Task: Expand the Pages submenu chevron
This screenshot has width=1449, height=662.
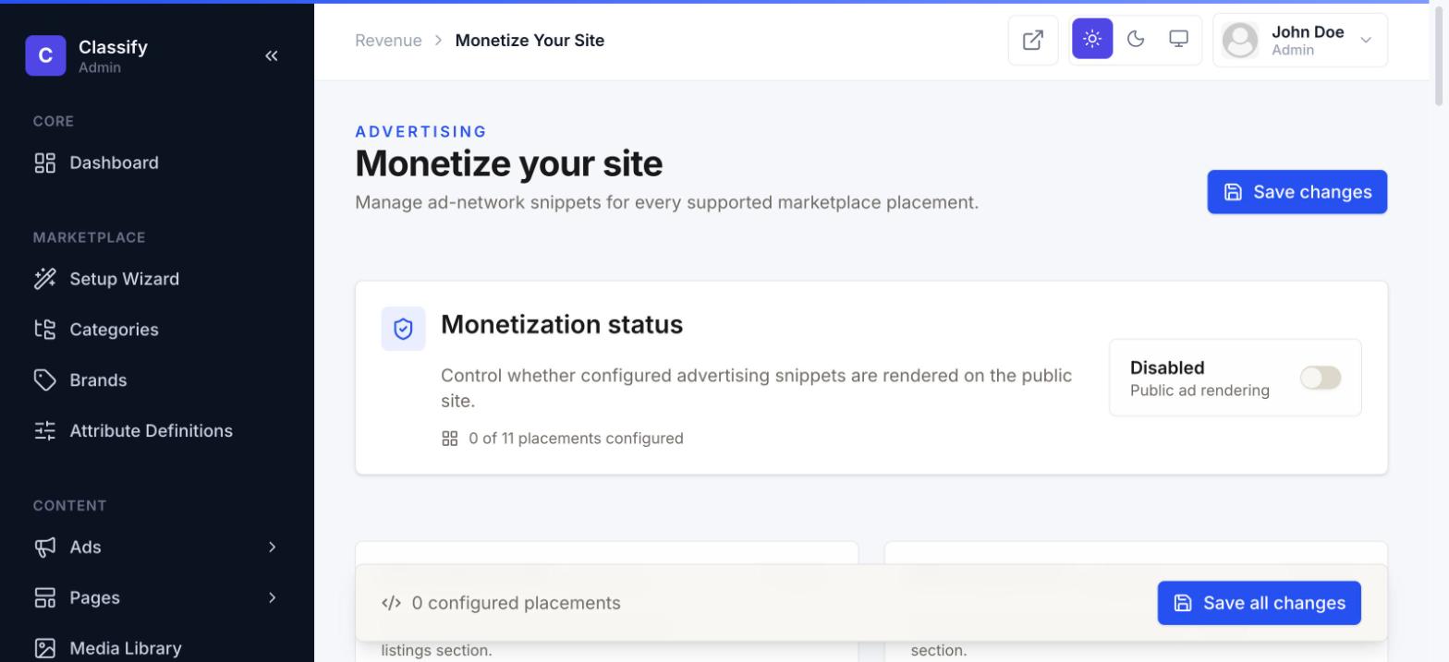Action: [272, 598]
